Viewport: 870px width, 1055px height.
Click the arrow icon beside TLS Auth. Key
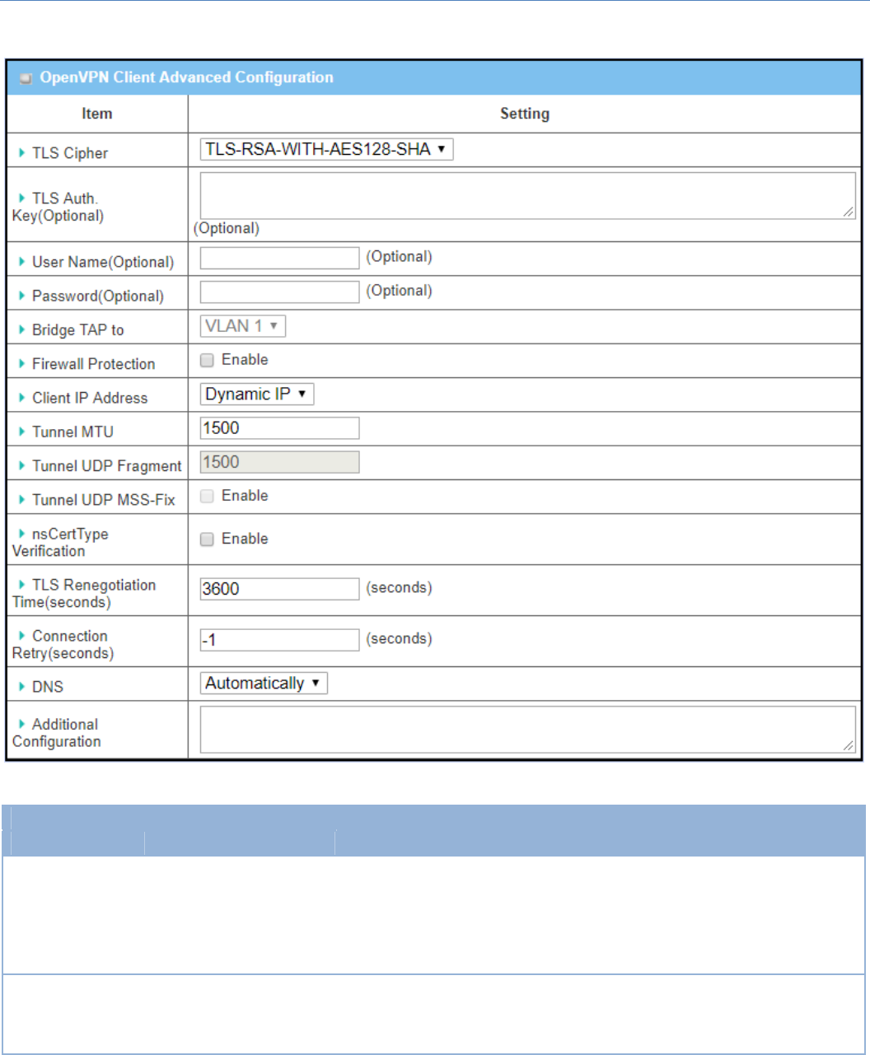pos(21,198)
